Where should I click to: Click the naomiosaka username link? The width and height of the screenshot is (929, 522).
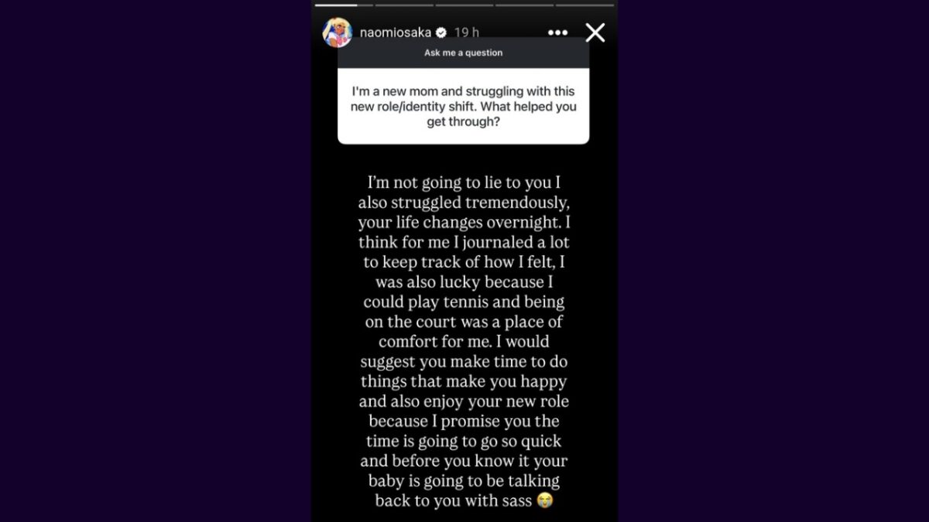tap(396, 32)
